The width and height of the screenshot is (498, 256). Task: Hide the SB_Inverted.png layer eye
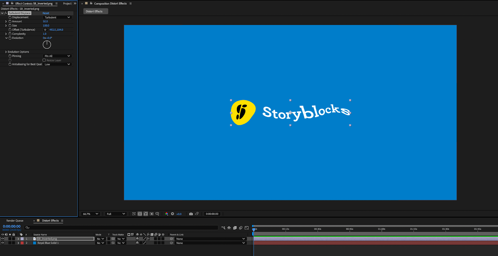click(3, 239)
